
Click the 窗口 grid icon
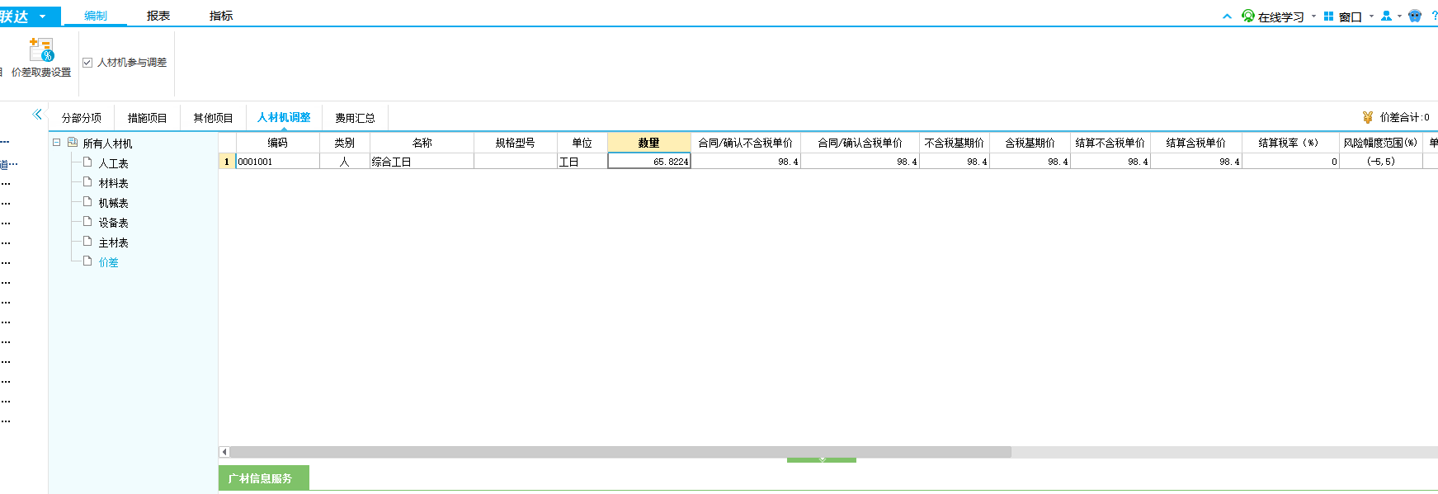click(1328, 16)
